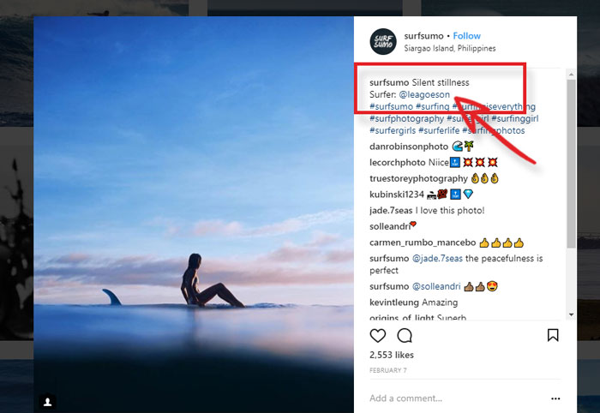Open the surfsumo profile avatar

(383, 41)
